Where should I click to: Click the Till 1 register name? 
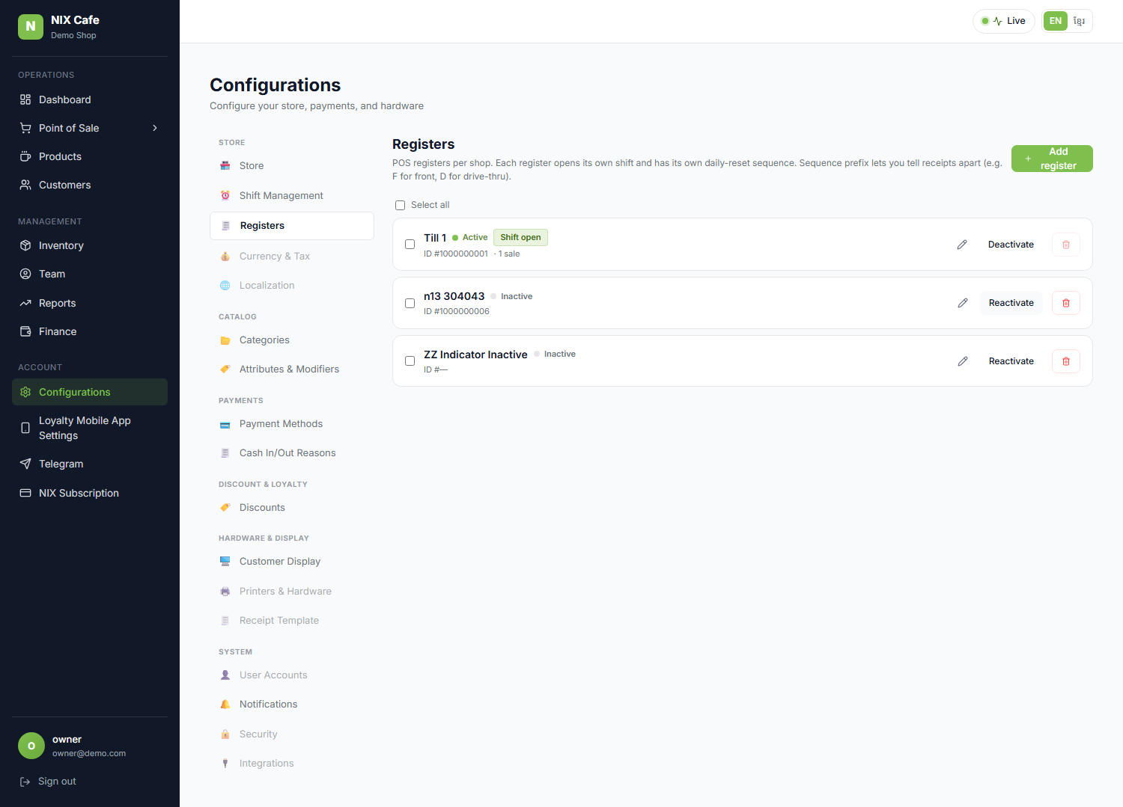(x=435, y=238)
